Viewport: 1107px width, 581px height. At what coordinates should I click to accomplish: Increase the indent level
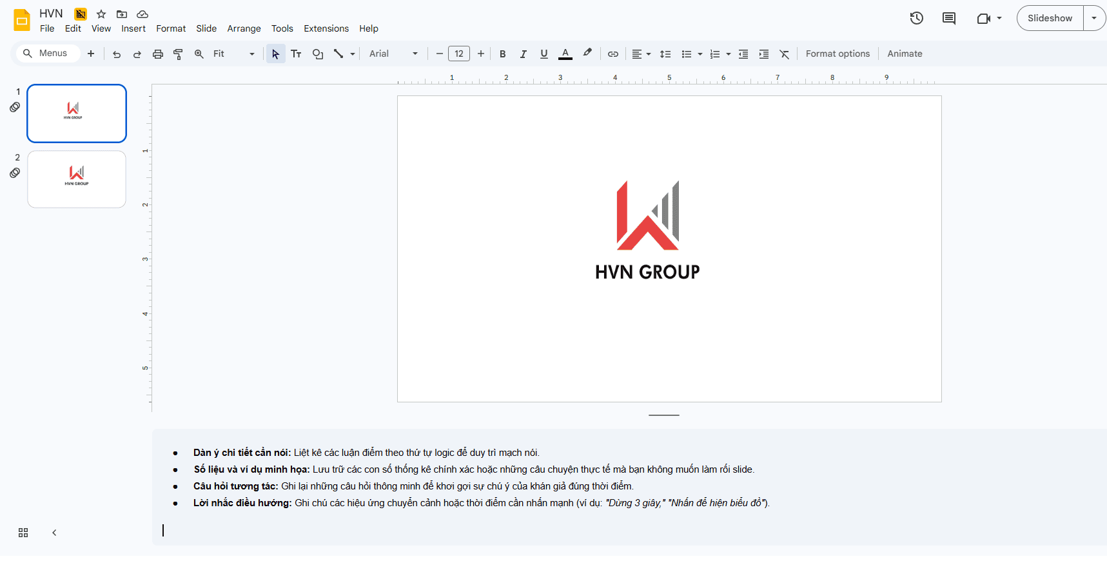(764, 54)
